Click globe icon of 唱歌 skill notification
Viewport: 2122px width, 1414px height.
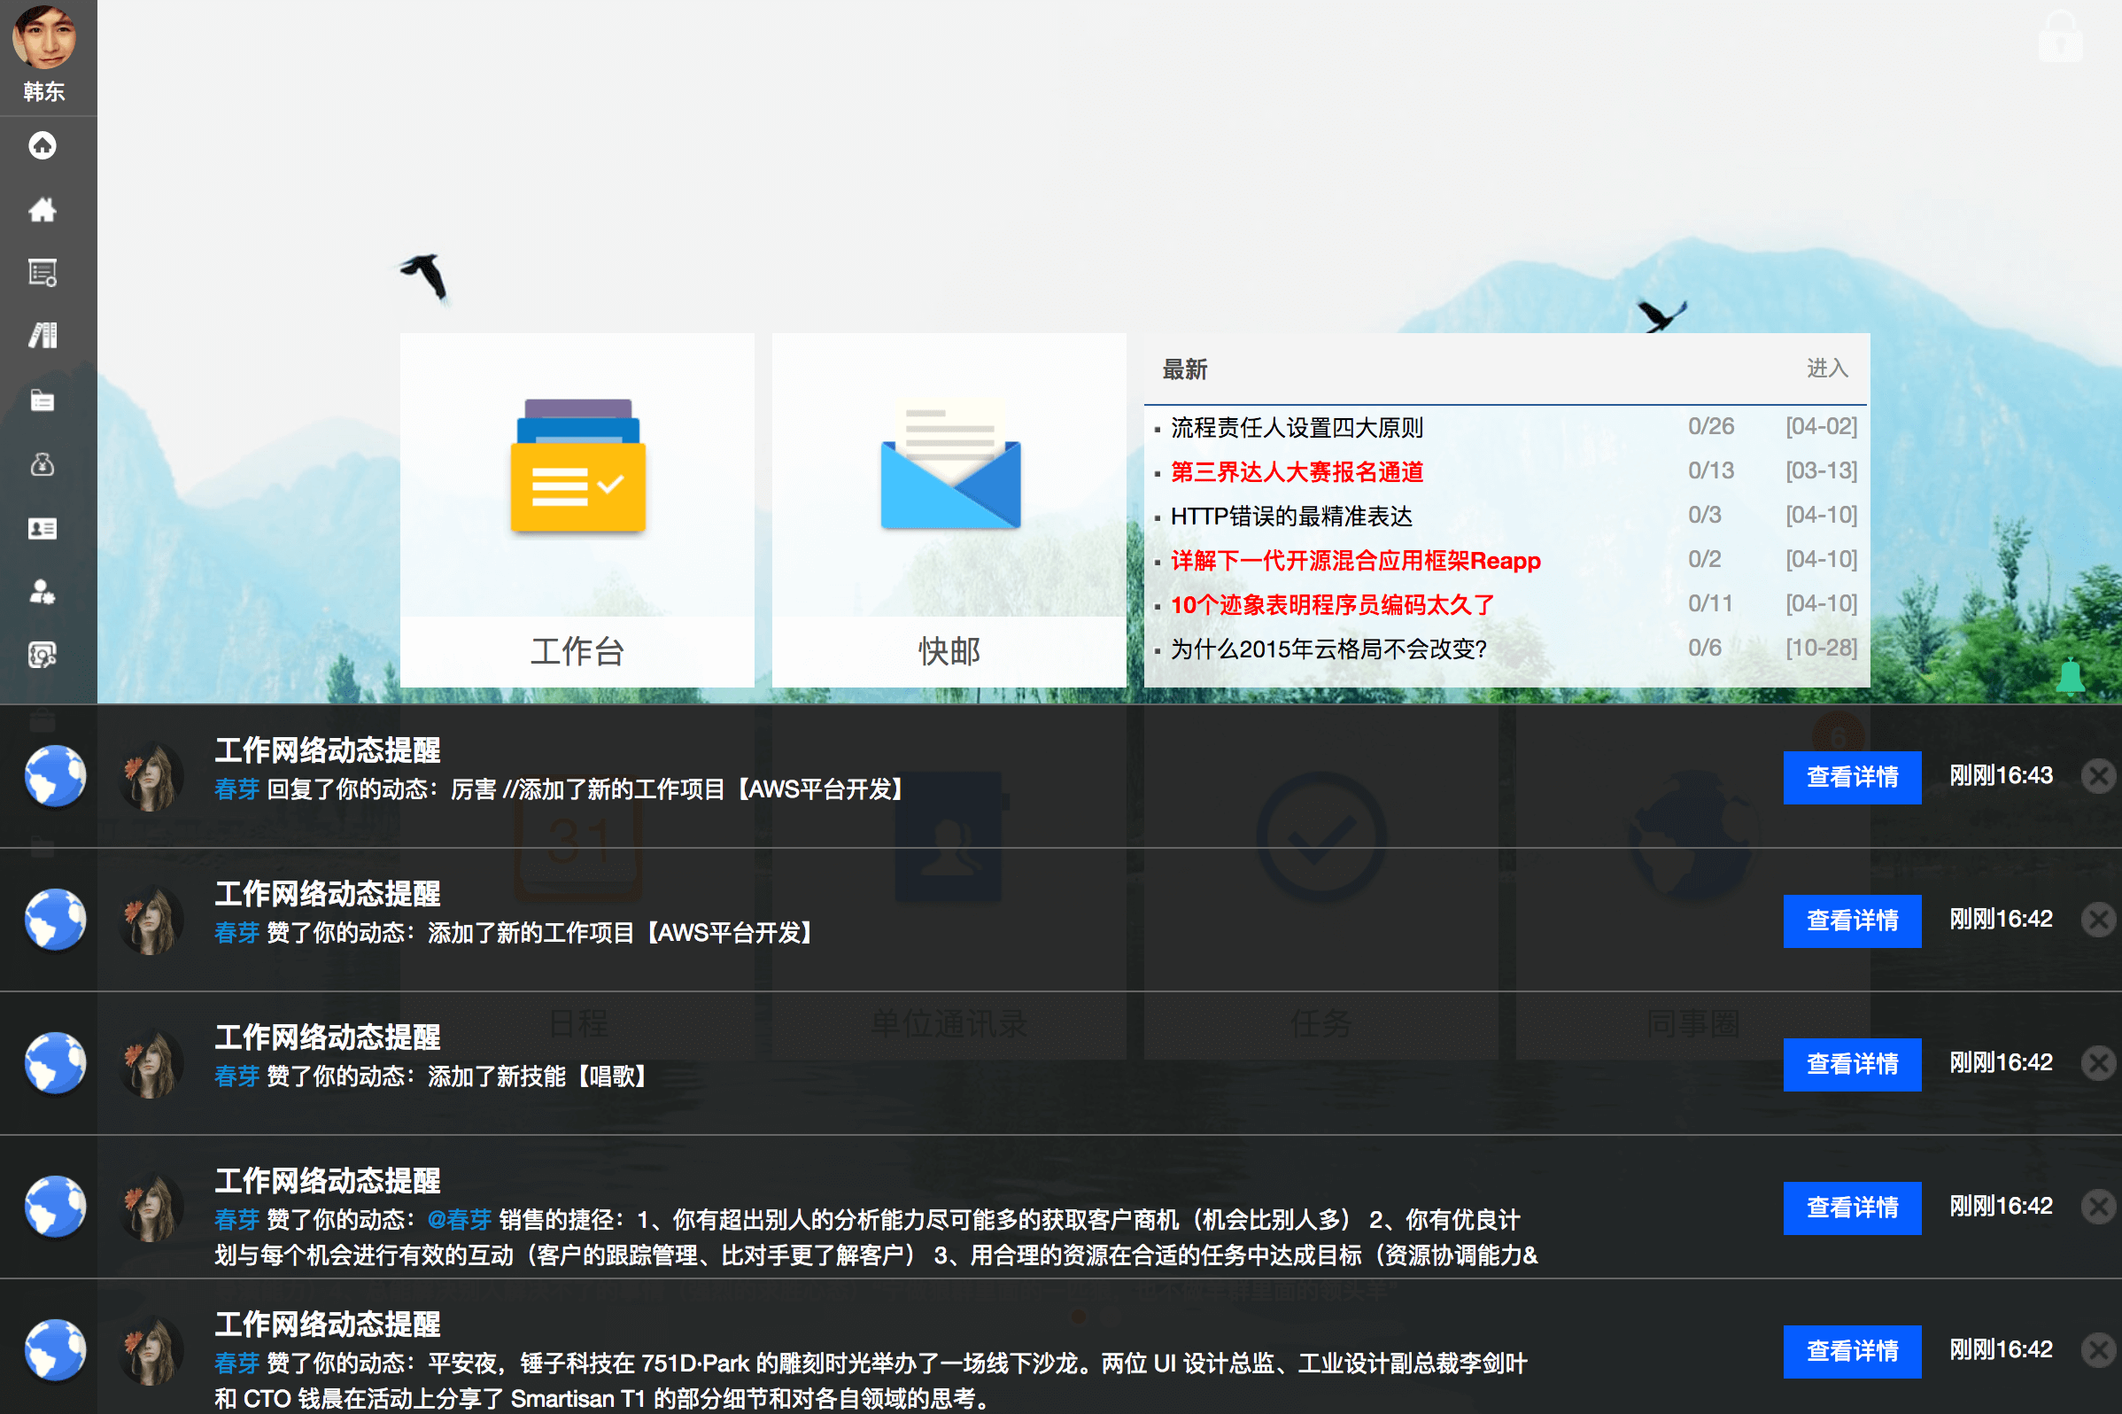pos(55,1063)
